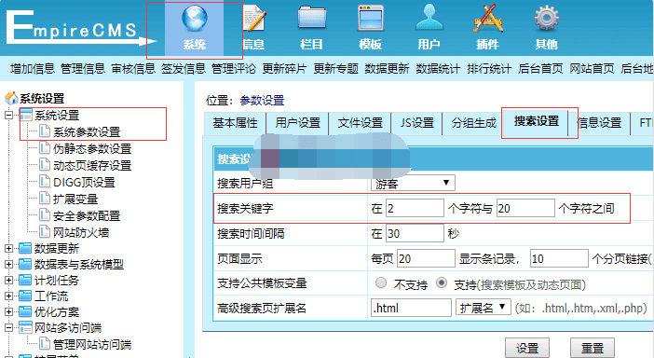This screenshot has width=654, height=358.
Task: Click the 设置 submit button
Action: 527,348
